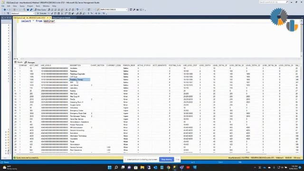This screenshot has width=304, height=171.
Task: Click the Execute button
Action: click(x=42, y=13)
